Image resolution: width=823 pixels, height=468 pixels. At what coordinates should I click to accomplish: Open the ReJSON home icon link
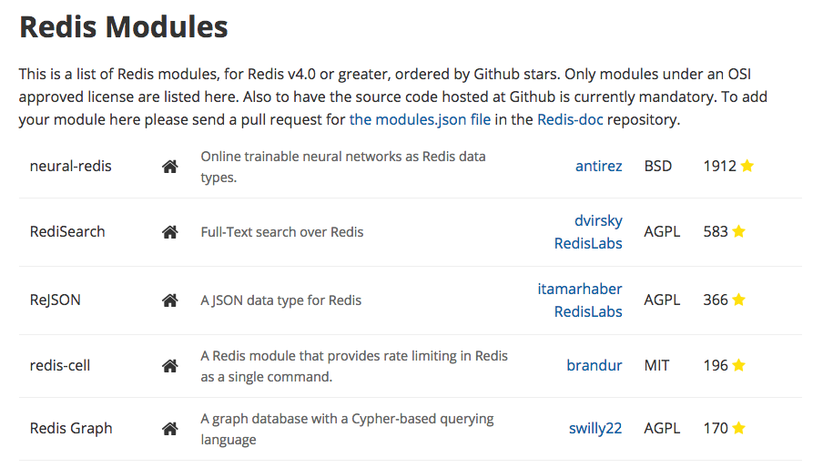coord(169,300)
